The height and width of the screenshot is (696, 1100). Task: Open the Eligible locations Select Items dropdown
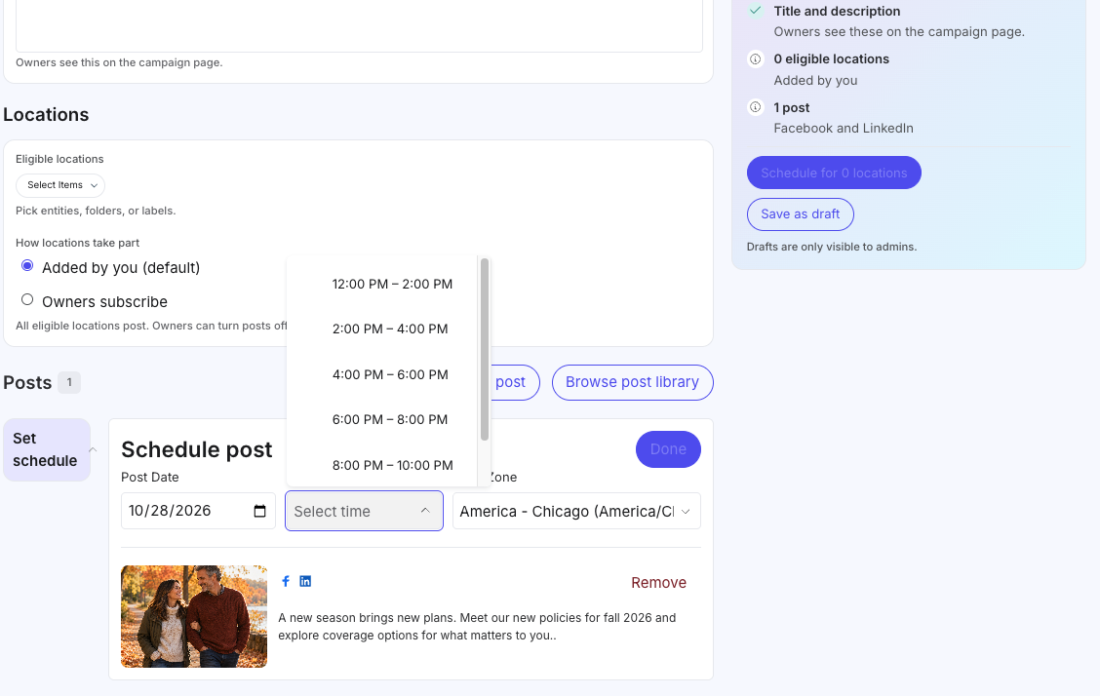pos(60,185)
